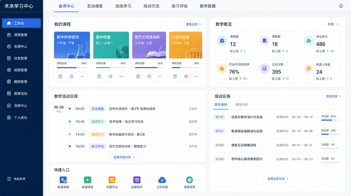Open 新建课堂 quick entry icon
The image size is (351, 196).
87,180
